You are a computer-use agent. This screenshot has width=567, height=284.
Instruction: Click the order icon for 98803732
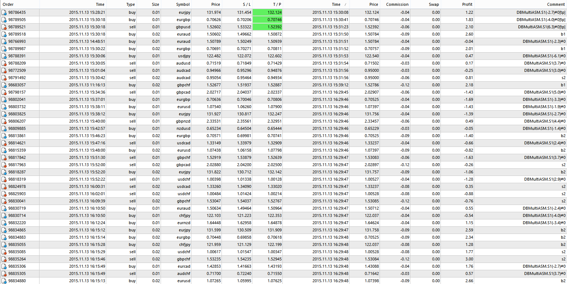(4, 107)
